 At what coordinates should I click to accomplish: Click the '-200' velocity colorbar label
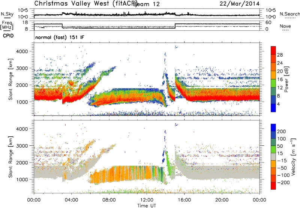(283, 182)
